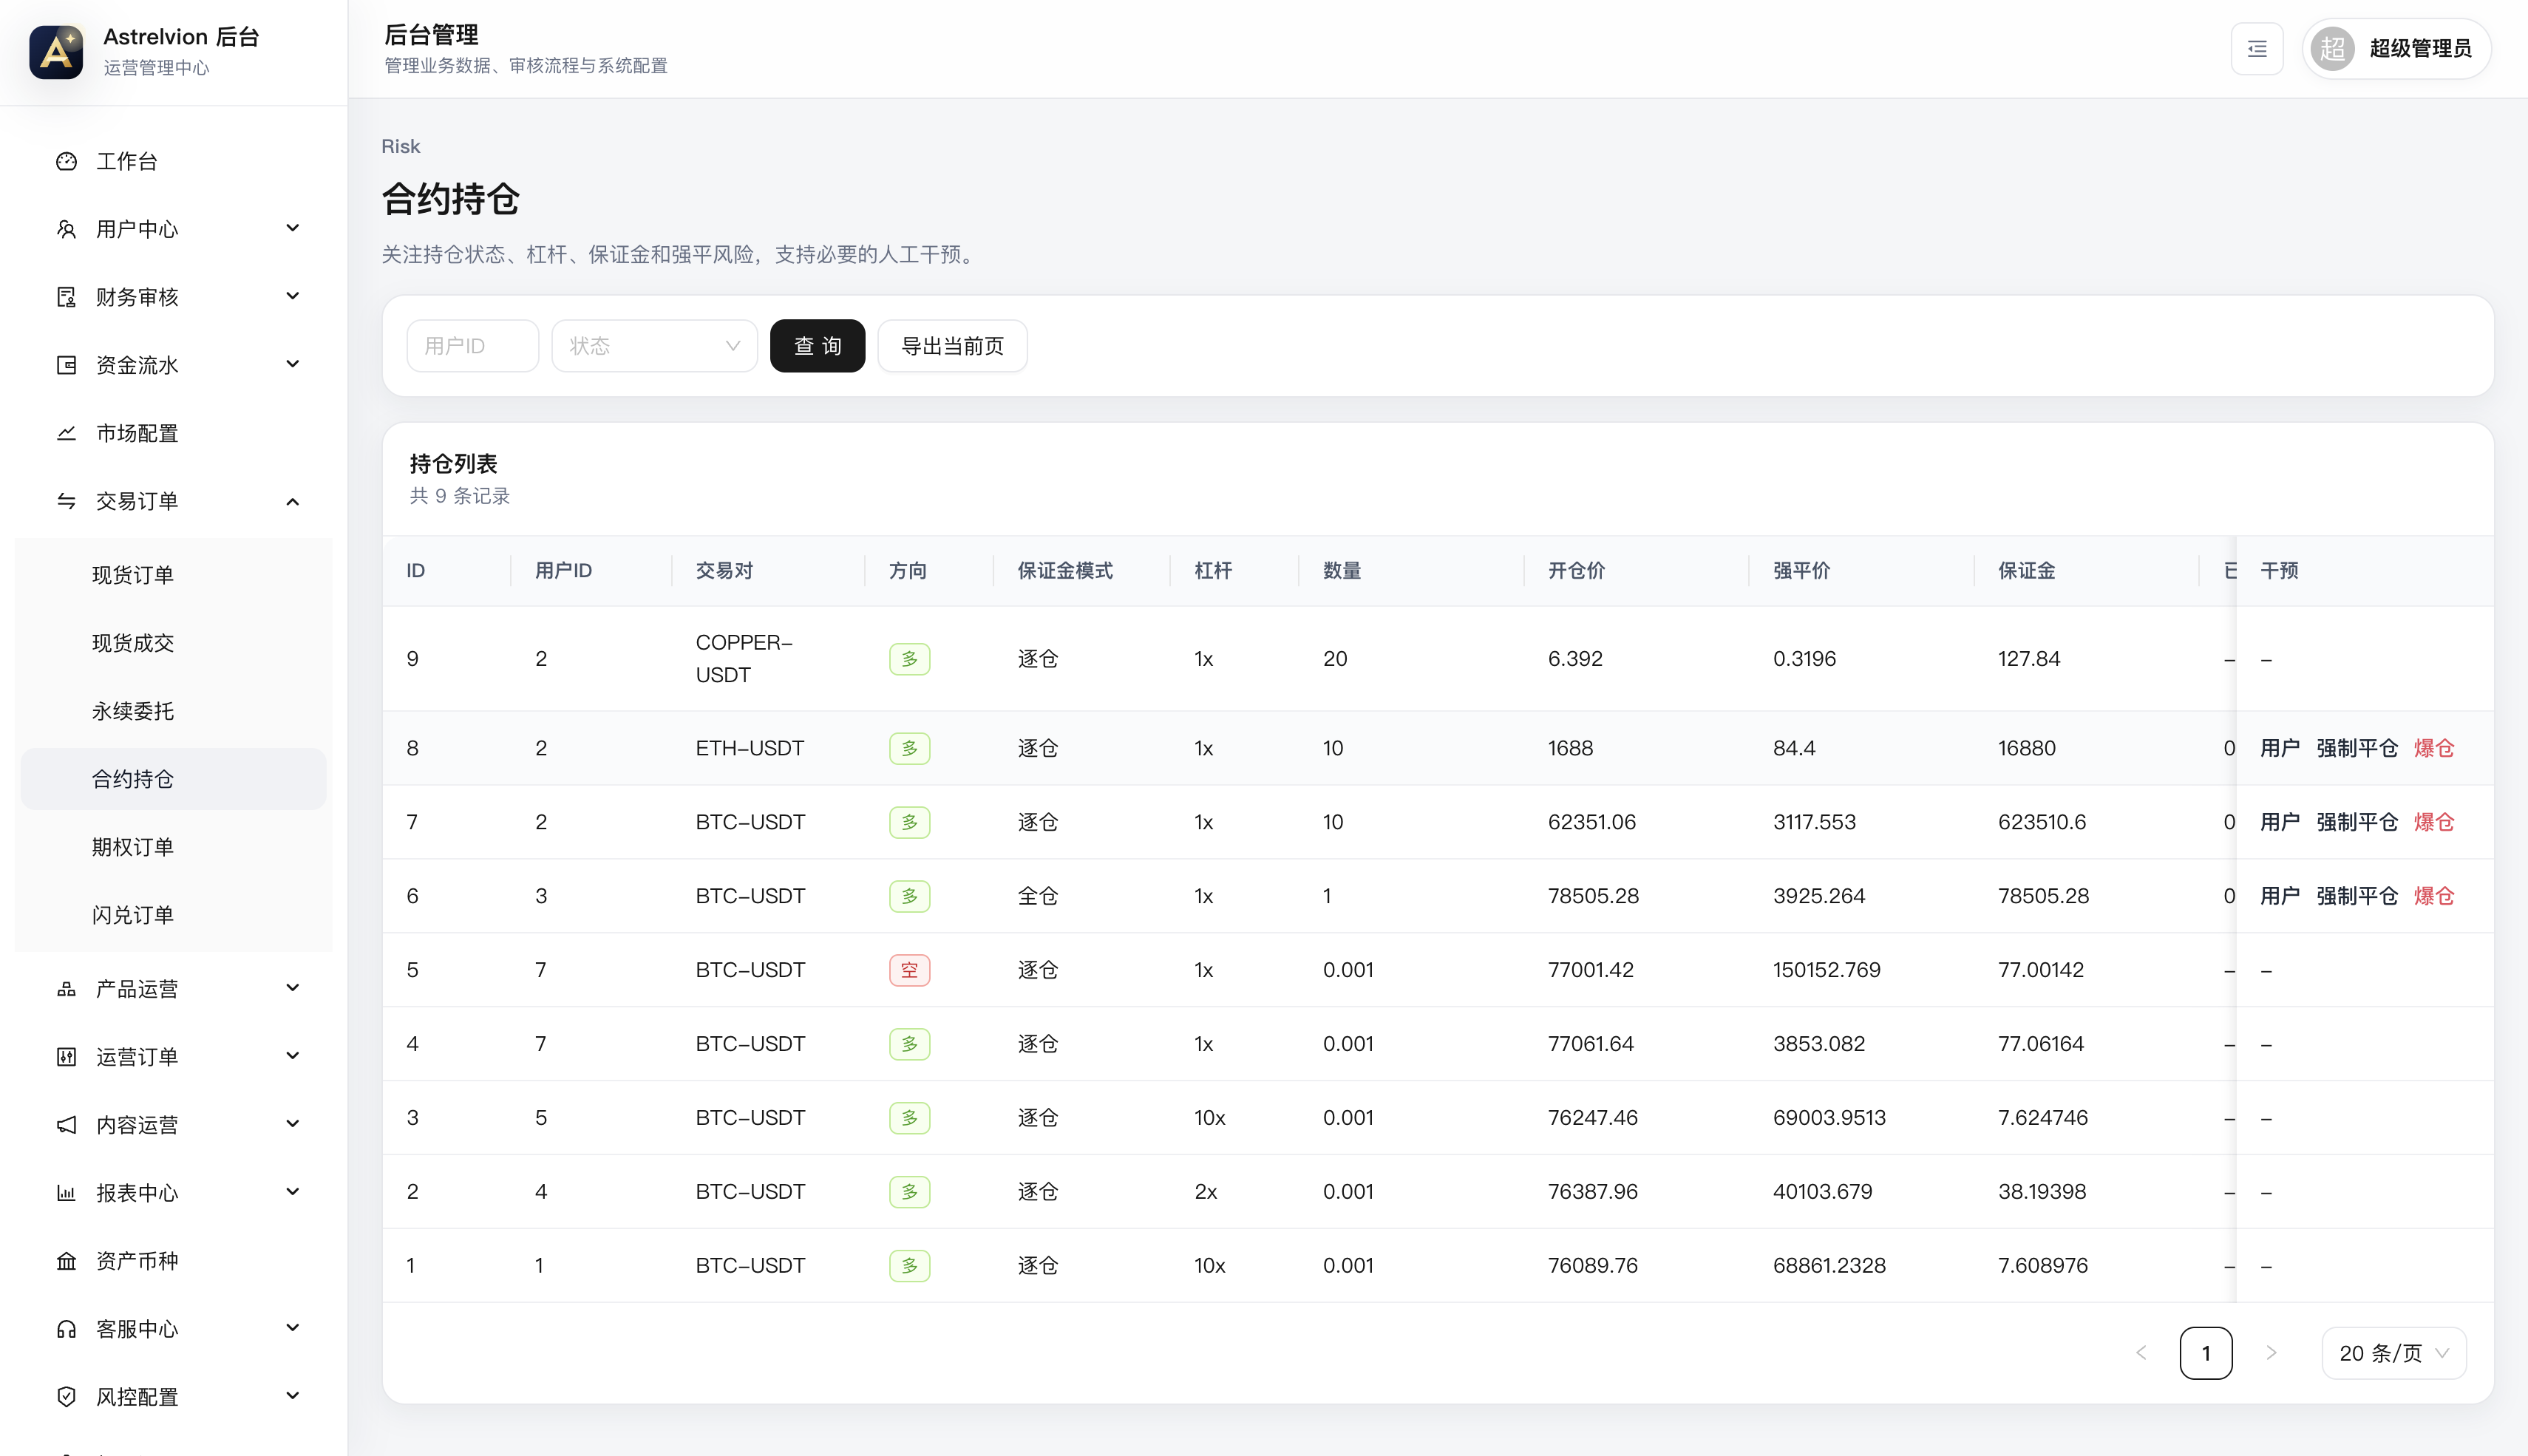Click the 多 direction tag for ETH-USDT
2528x1456 pixels.
pyautogui.click(x=909, y=748)
